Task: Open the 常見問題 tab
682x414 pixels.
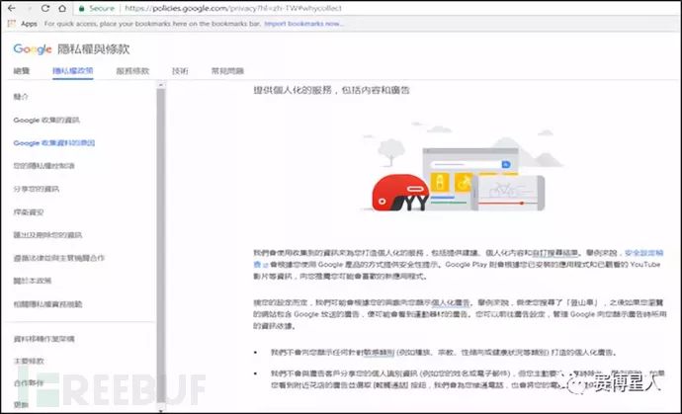Action: tap(228, 71)
